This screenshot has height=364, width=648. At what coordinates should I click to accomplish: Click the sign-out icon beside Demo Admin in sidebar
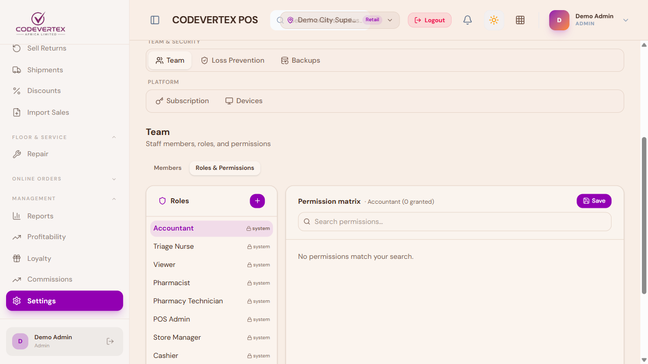click(x=110, y=341)
